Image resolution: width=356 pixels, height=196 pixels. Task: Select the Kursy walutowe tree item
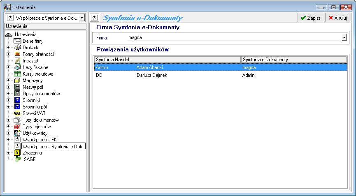coord(38,74)
